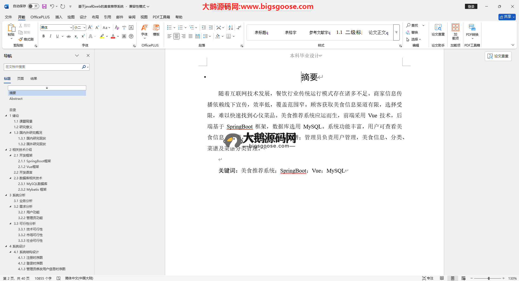Click the increase indent icon
This screenshot has width=519, height=281.
tap(211, 28)
